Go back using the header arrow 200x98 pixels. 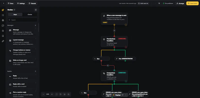coord(3,3)
